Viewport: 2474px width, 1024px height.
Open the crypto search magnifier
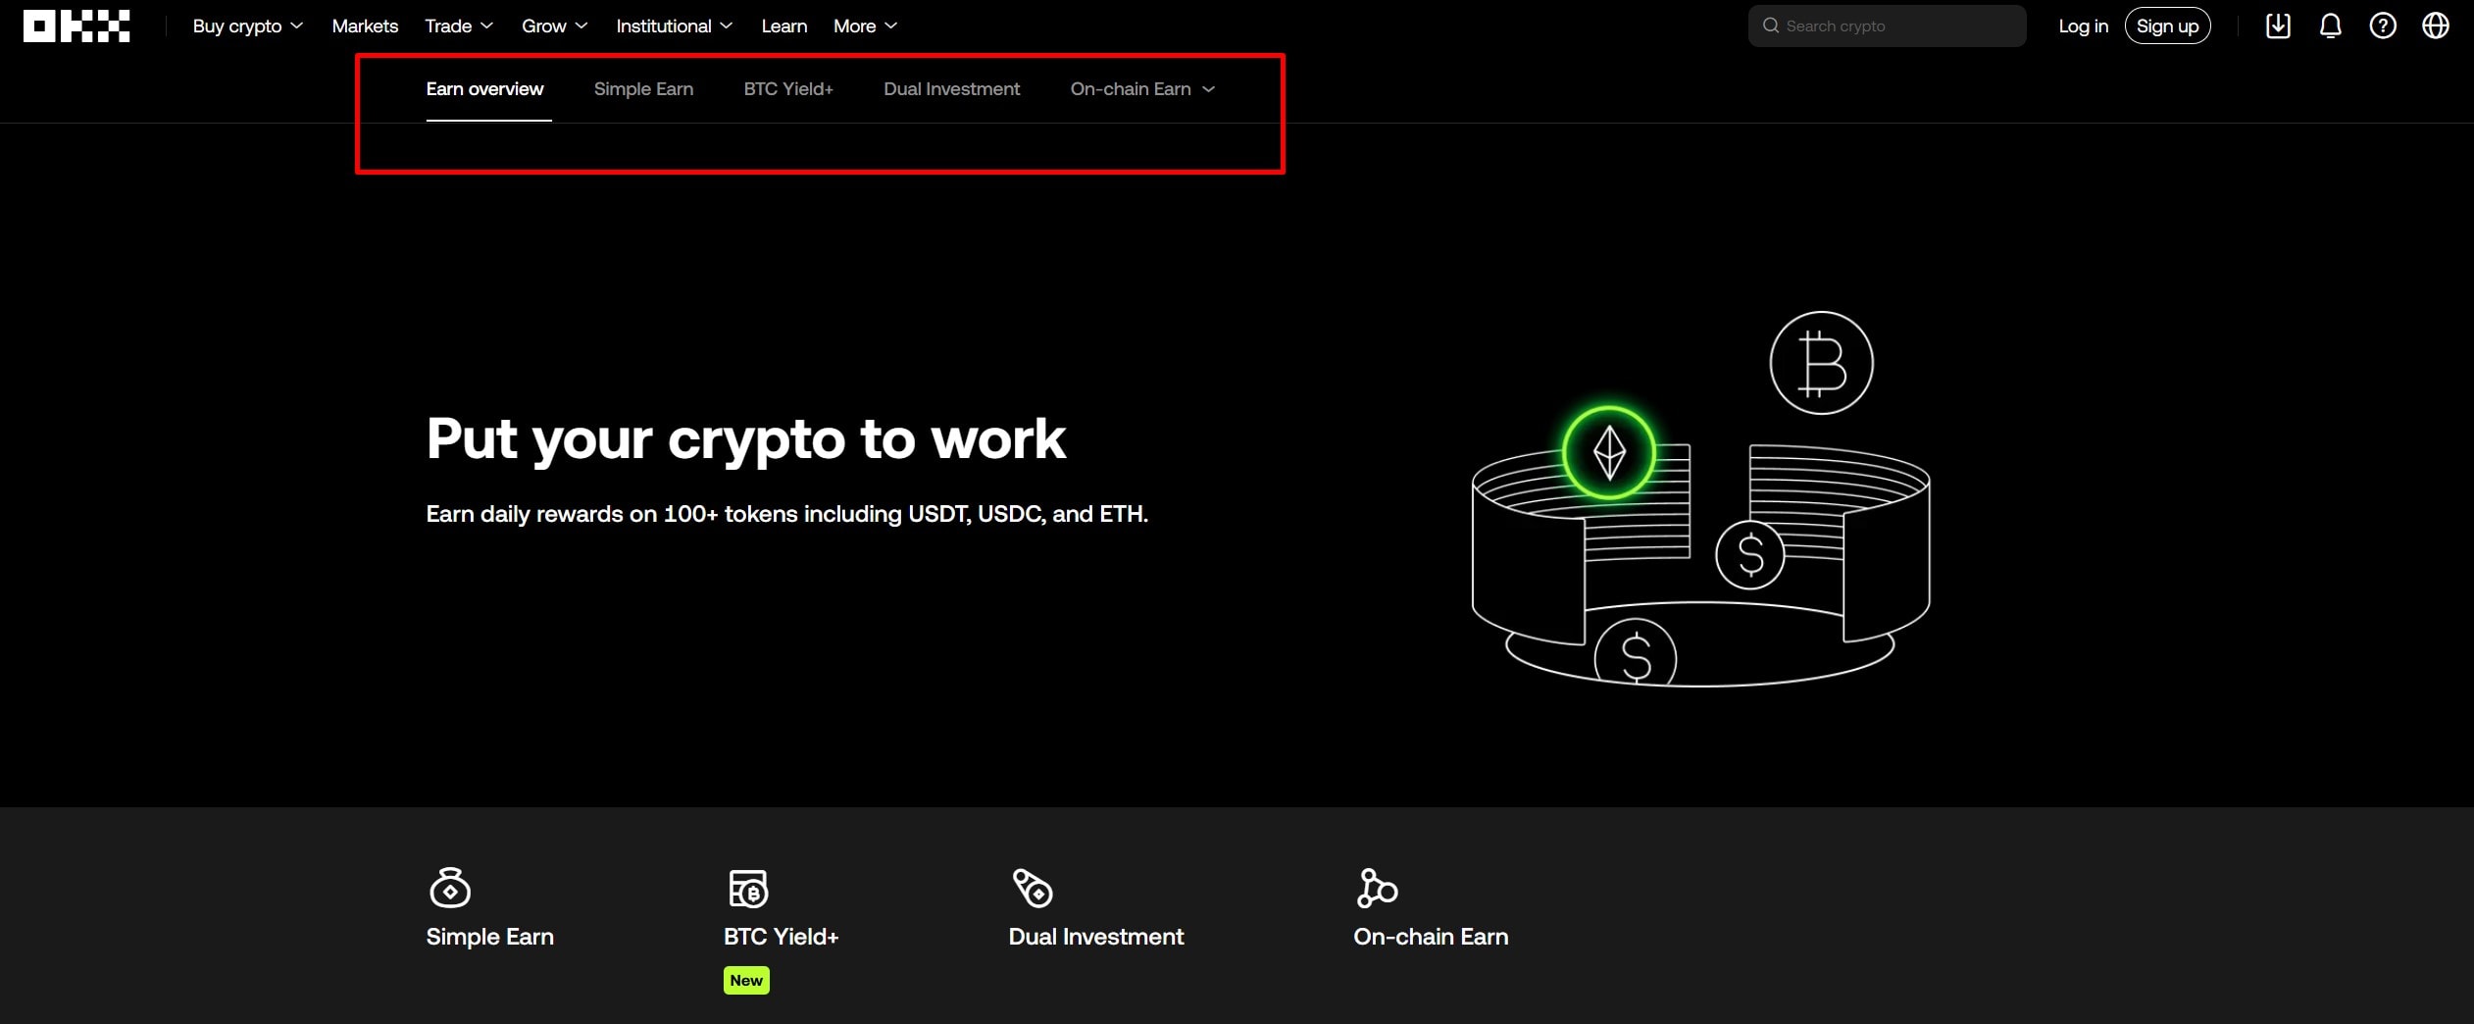pos(1771,26)
